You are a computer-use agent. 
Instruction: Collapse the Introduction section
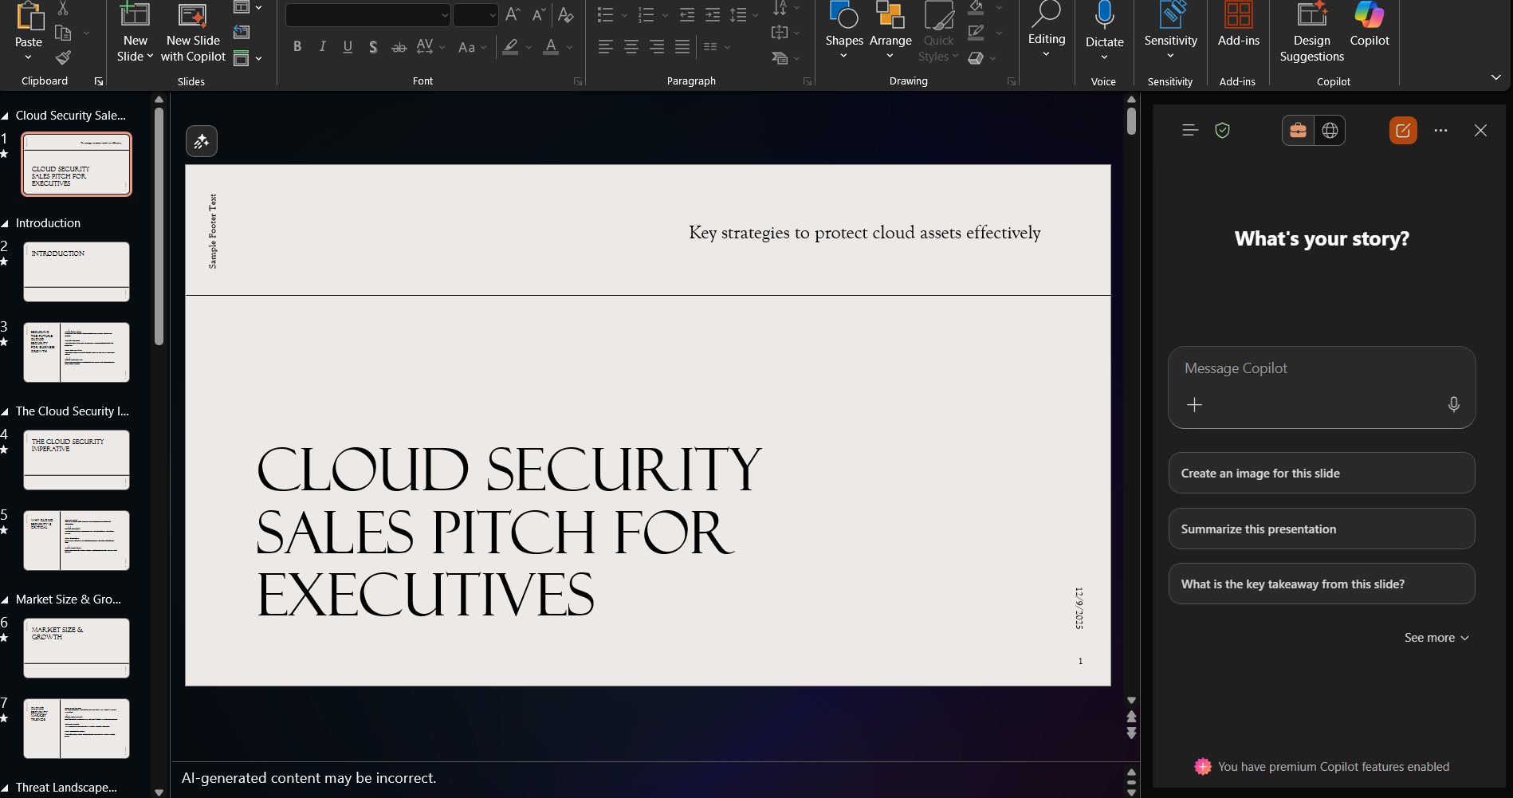pyautogui.click(x=6, y=224)
